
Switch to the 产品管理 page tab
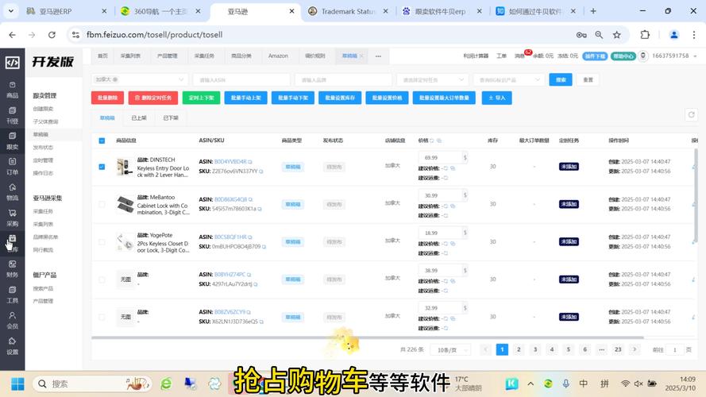(x=167, y=56)
